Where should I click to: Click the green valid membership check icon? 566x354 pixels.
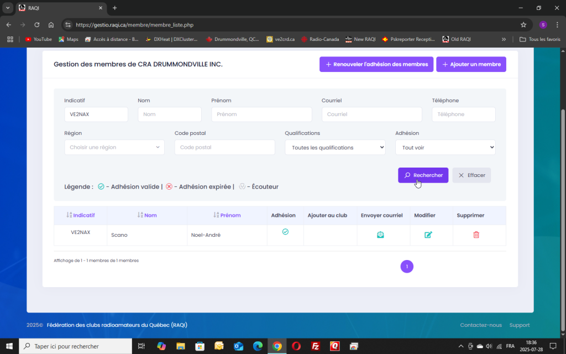pos(285,232)
